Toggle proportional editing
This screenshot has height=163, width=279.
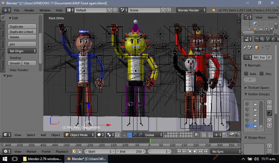tap(204, 135)
